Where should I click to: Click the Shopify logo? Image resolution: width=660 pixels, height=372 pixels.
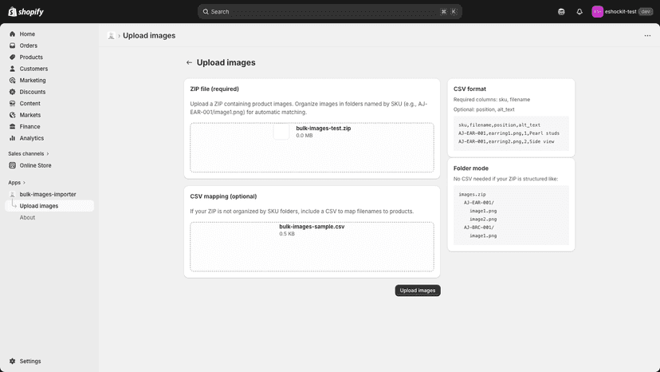[26, 11]
